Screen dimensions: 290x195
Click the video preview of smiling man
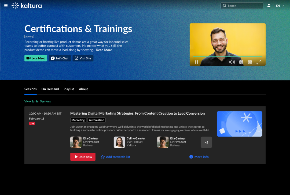[x=227, y=44]
